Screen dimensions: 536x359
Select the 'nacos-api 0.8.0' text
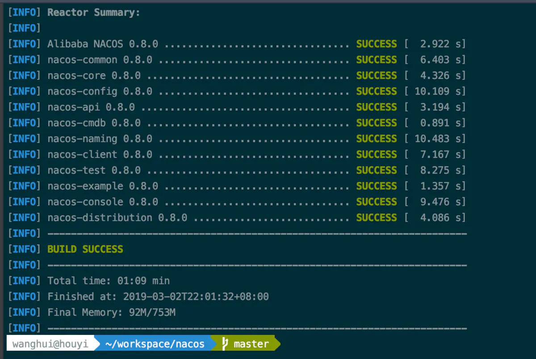click(x=91, y=107)
